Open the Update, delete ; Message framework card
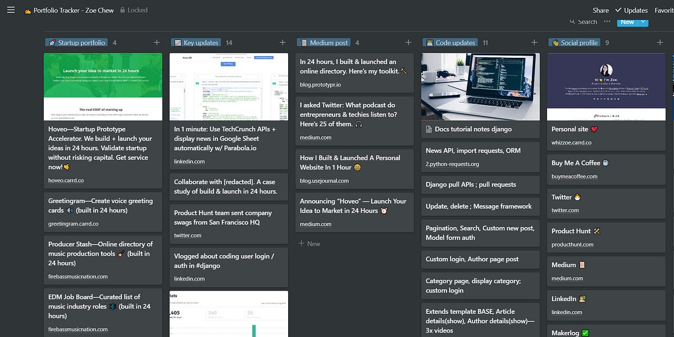674x337 pixels. [x=480, y=206]
